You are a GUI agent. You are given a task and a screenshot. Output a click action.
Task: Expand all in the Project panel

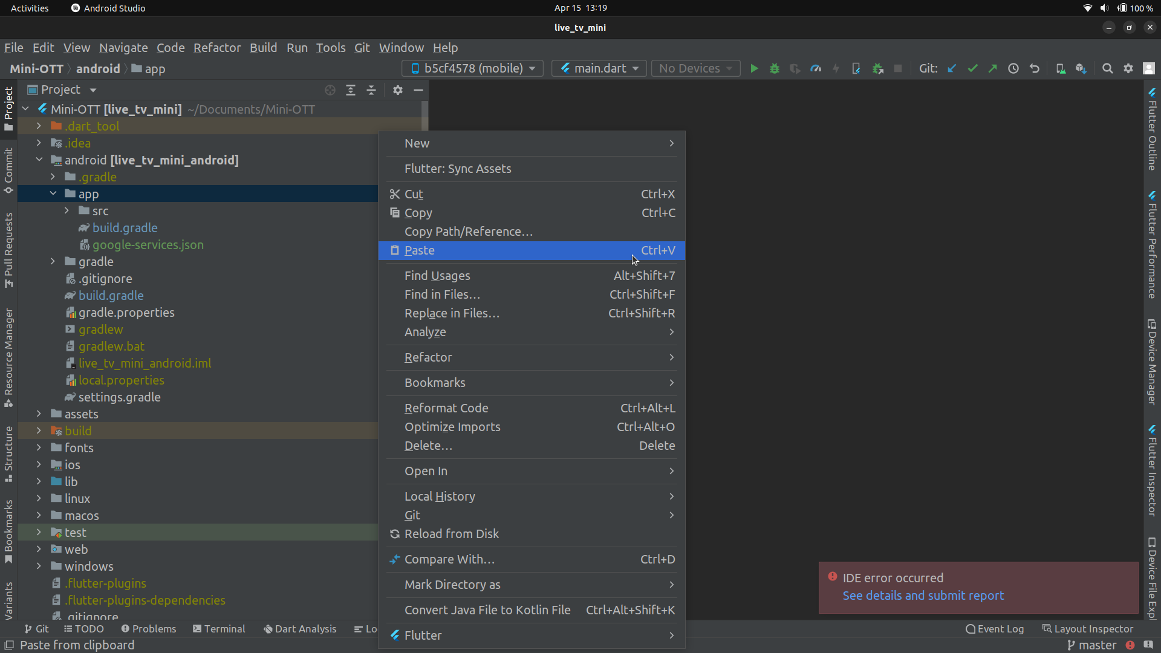[351, 90]
